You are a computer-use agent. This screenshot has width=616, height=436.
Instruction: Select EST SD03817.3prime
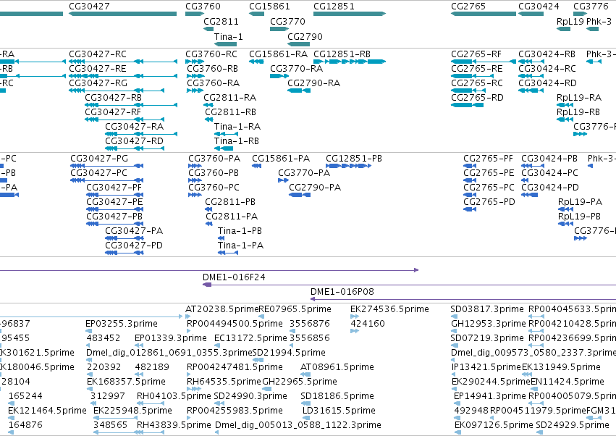[x=487, y=309]
